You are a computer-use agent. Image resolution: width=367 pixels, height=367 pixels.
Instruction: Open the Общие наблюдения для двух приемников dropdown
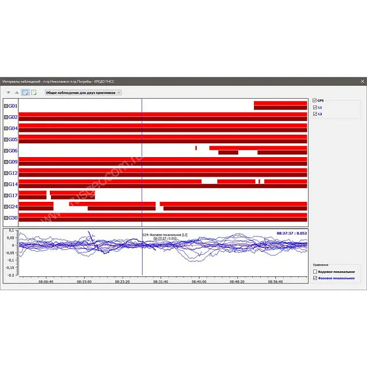83,92
